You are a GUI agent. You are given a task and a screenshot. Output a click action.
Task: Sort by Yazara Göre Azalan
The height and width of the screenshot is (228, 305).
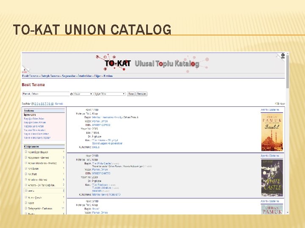click(35, 130)
